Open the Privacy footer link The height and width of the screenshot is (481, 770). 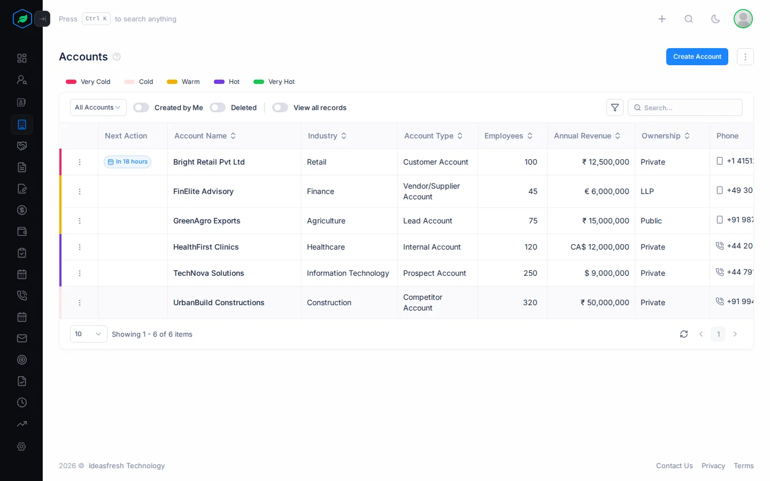(713, 466)
